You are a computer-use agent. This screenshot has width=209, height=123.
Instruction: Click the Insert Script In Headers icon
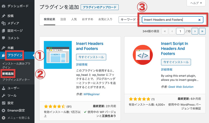point(143,55)
